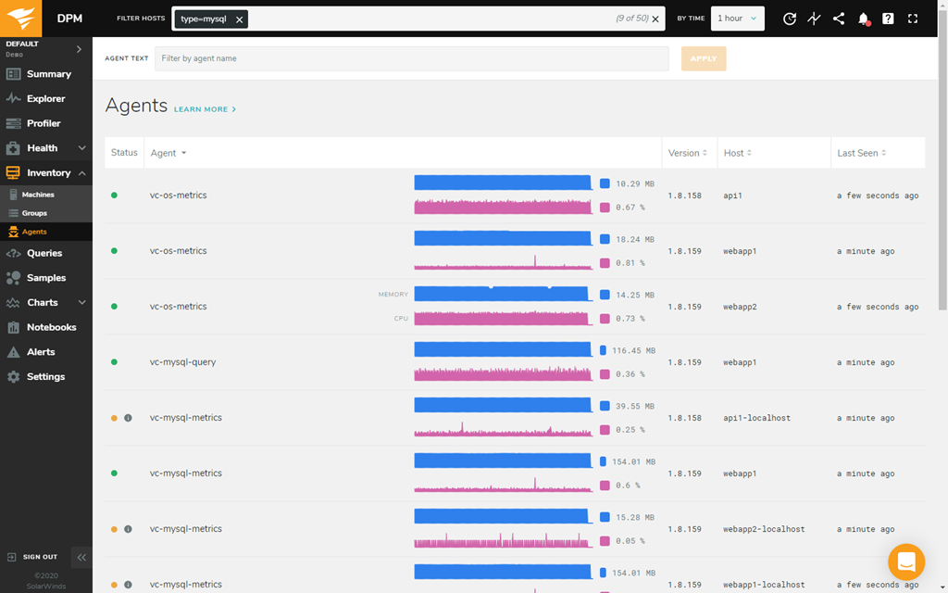Expand the Charts sidebar section
The height and width of the screenshot is (593, 948).
click(x=81, y=303)
